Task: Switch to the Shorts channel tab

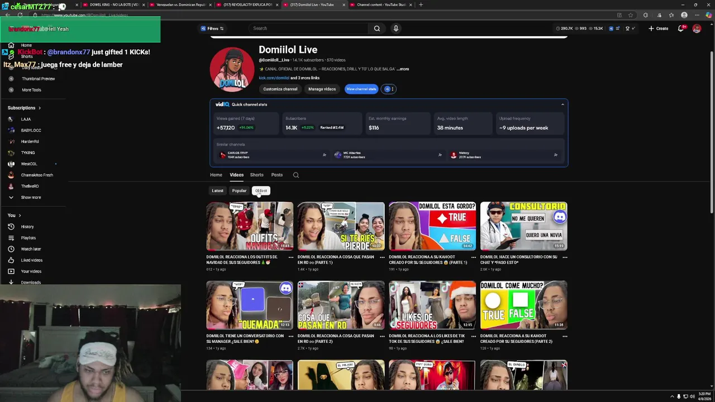Action: 256,175
